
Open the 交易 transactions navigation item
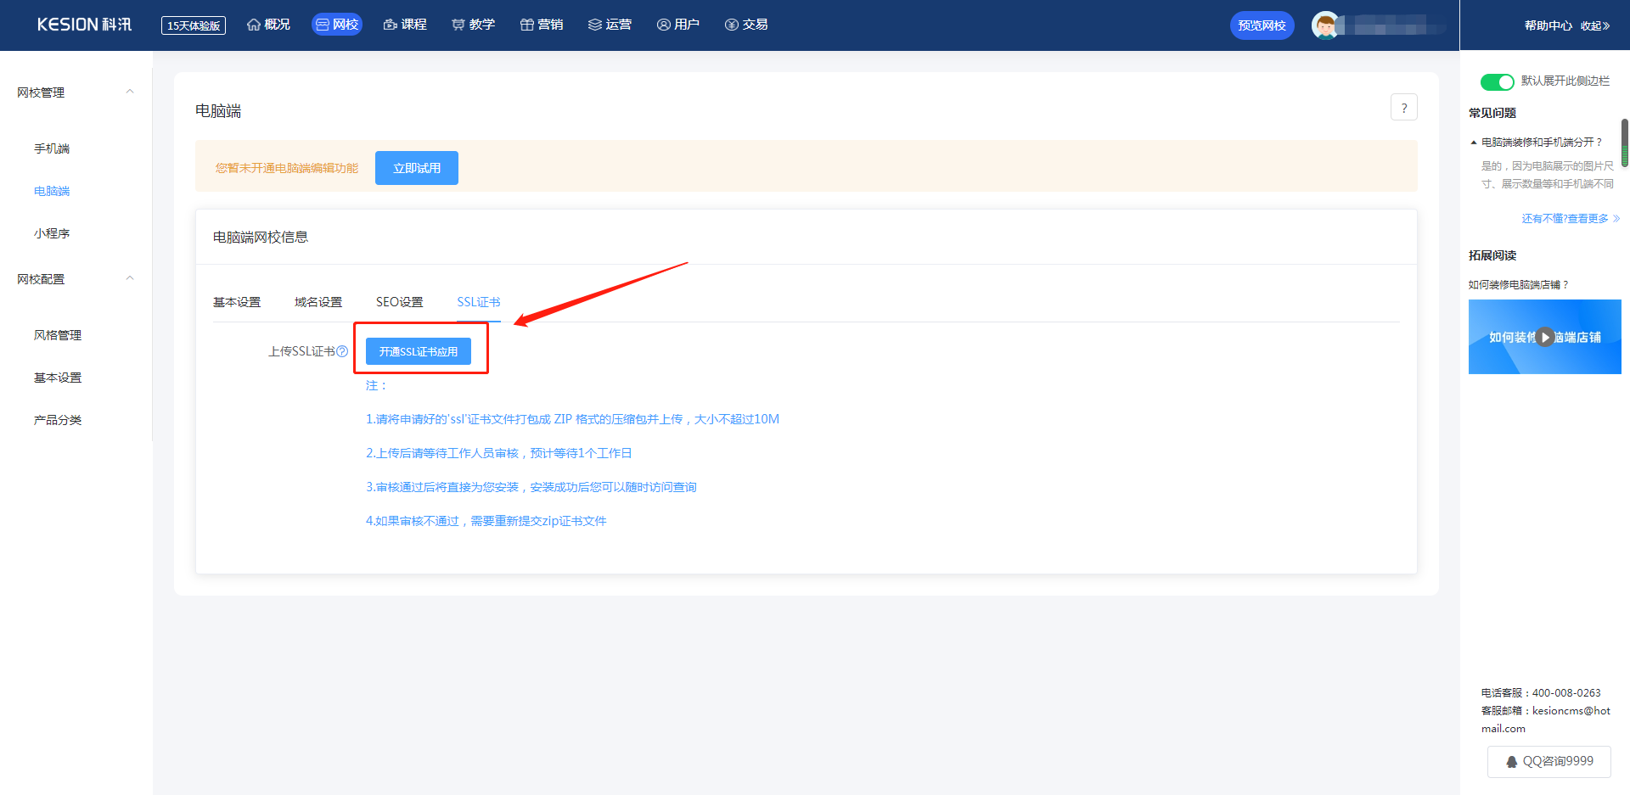point(746,25)
